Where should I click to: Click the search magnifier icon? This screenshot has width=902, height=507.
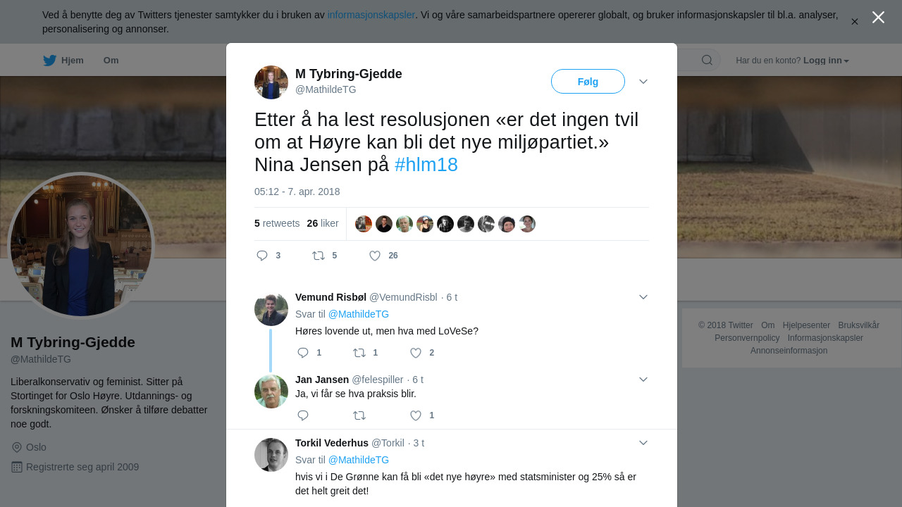707,60
